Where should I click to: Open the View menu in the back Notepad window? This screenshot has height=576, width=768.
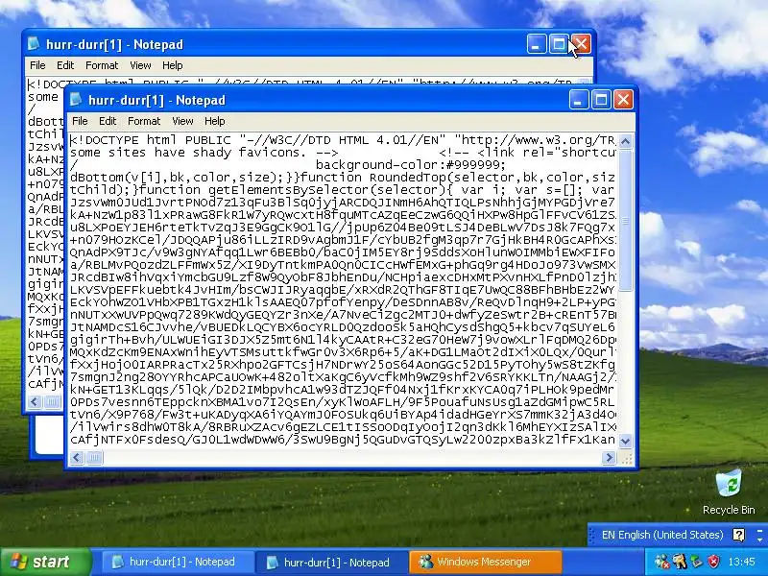(x=140, y=65)
